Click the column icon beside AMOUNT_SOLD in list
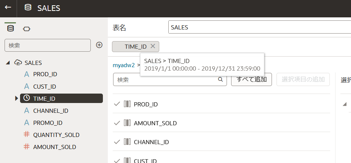The width and height of the screenshot is (351, 163). tap(127, 123)
